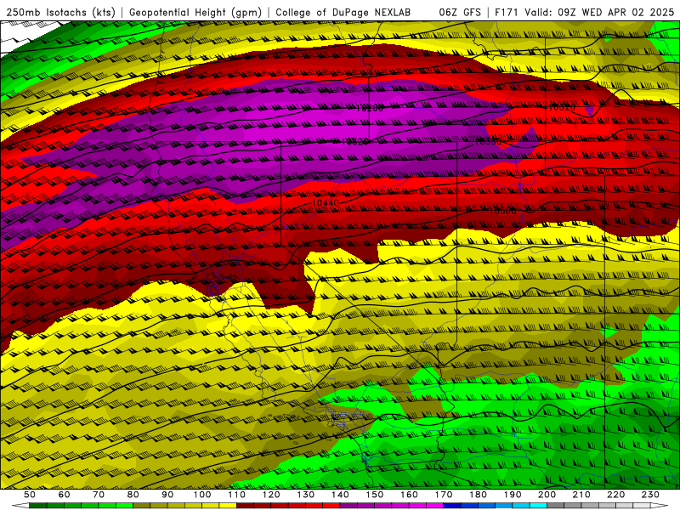The image size is (680, 510).
Task: Click the 'F171' forecast hour label
Action: 507,12
